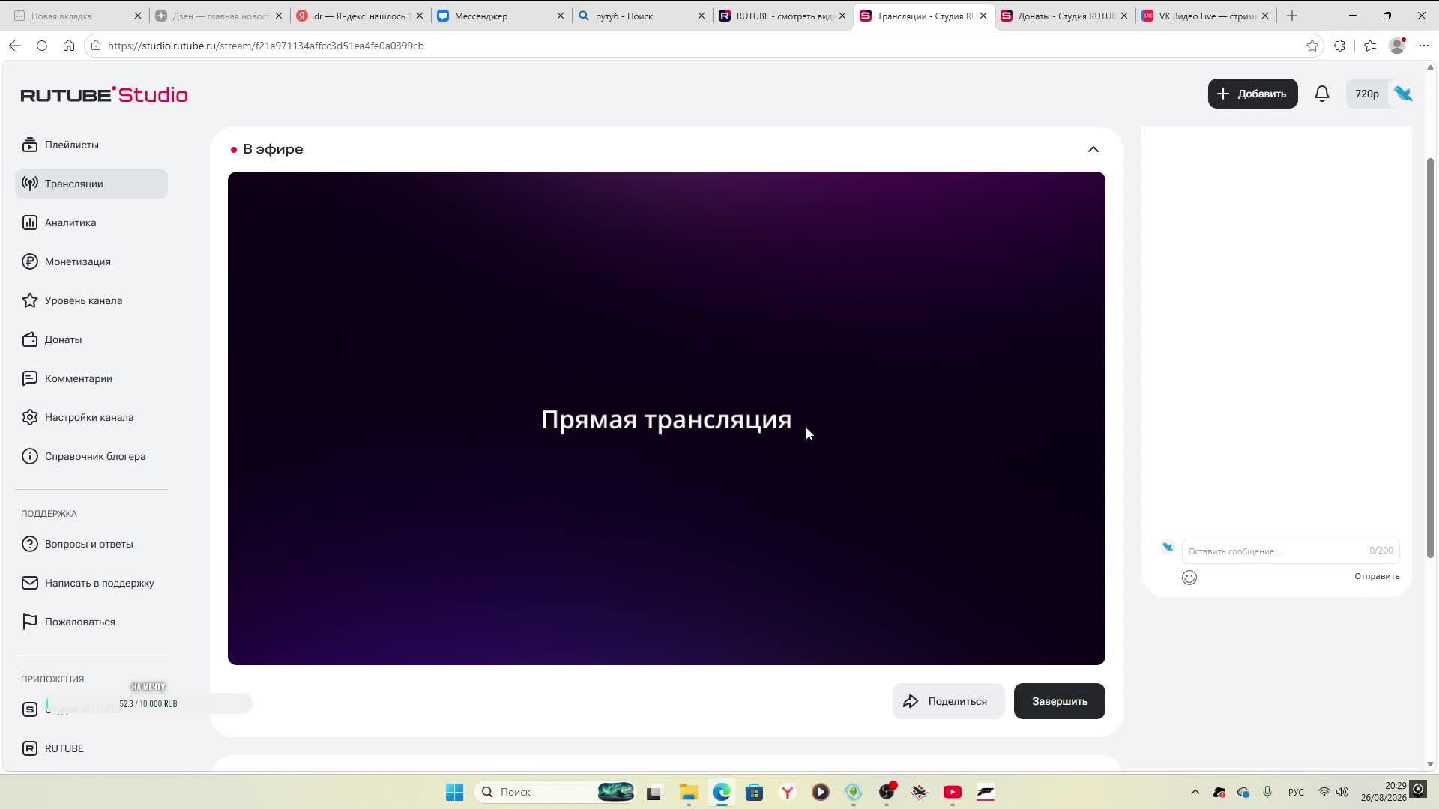Switch to the Донаты - Студия RUTUBE tab
Screen dimensions: 1439x809
pyautogui.click(x=1064, y=16)
